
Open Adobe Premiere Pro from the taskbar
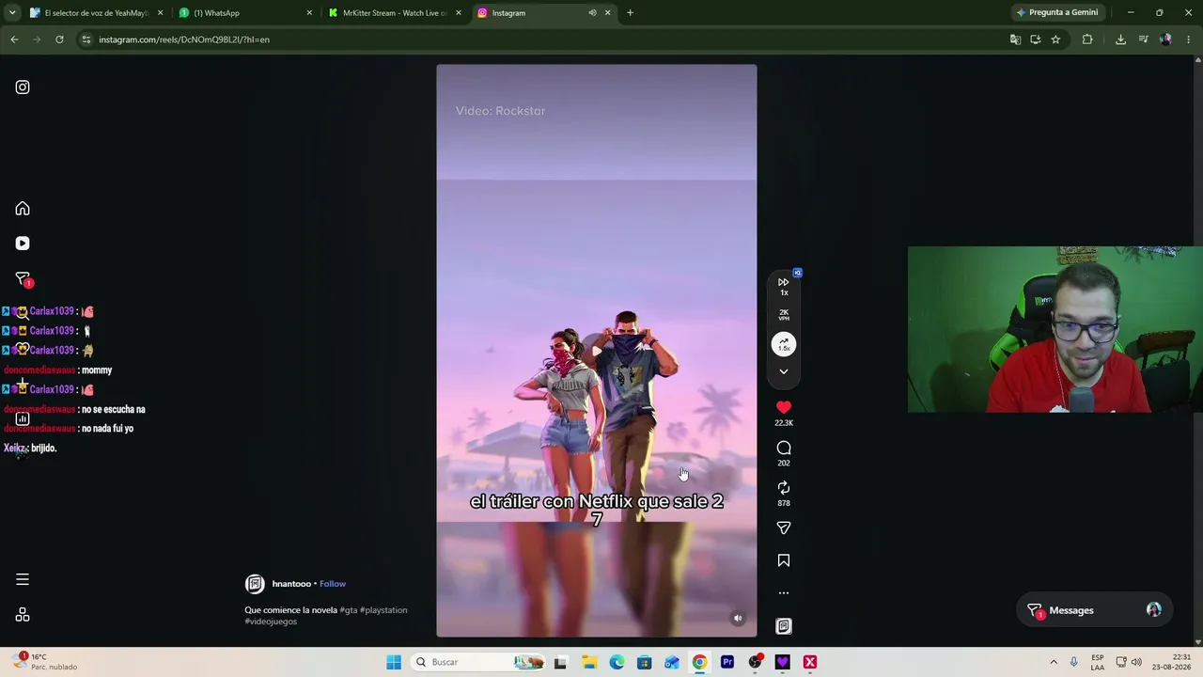726,662
